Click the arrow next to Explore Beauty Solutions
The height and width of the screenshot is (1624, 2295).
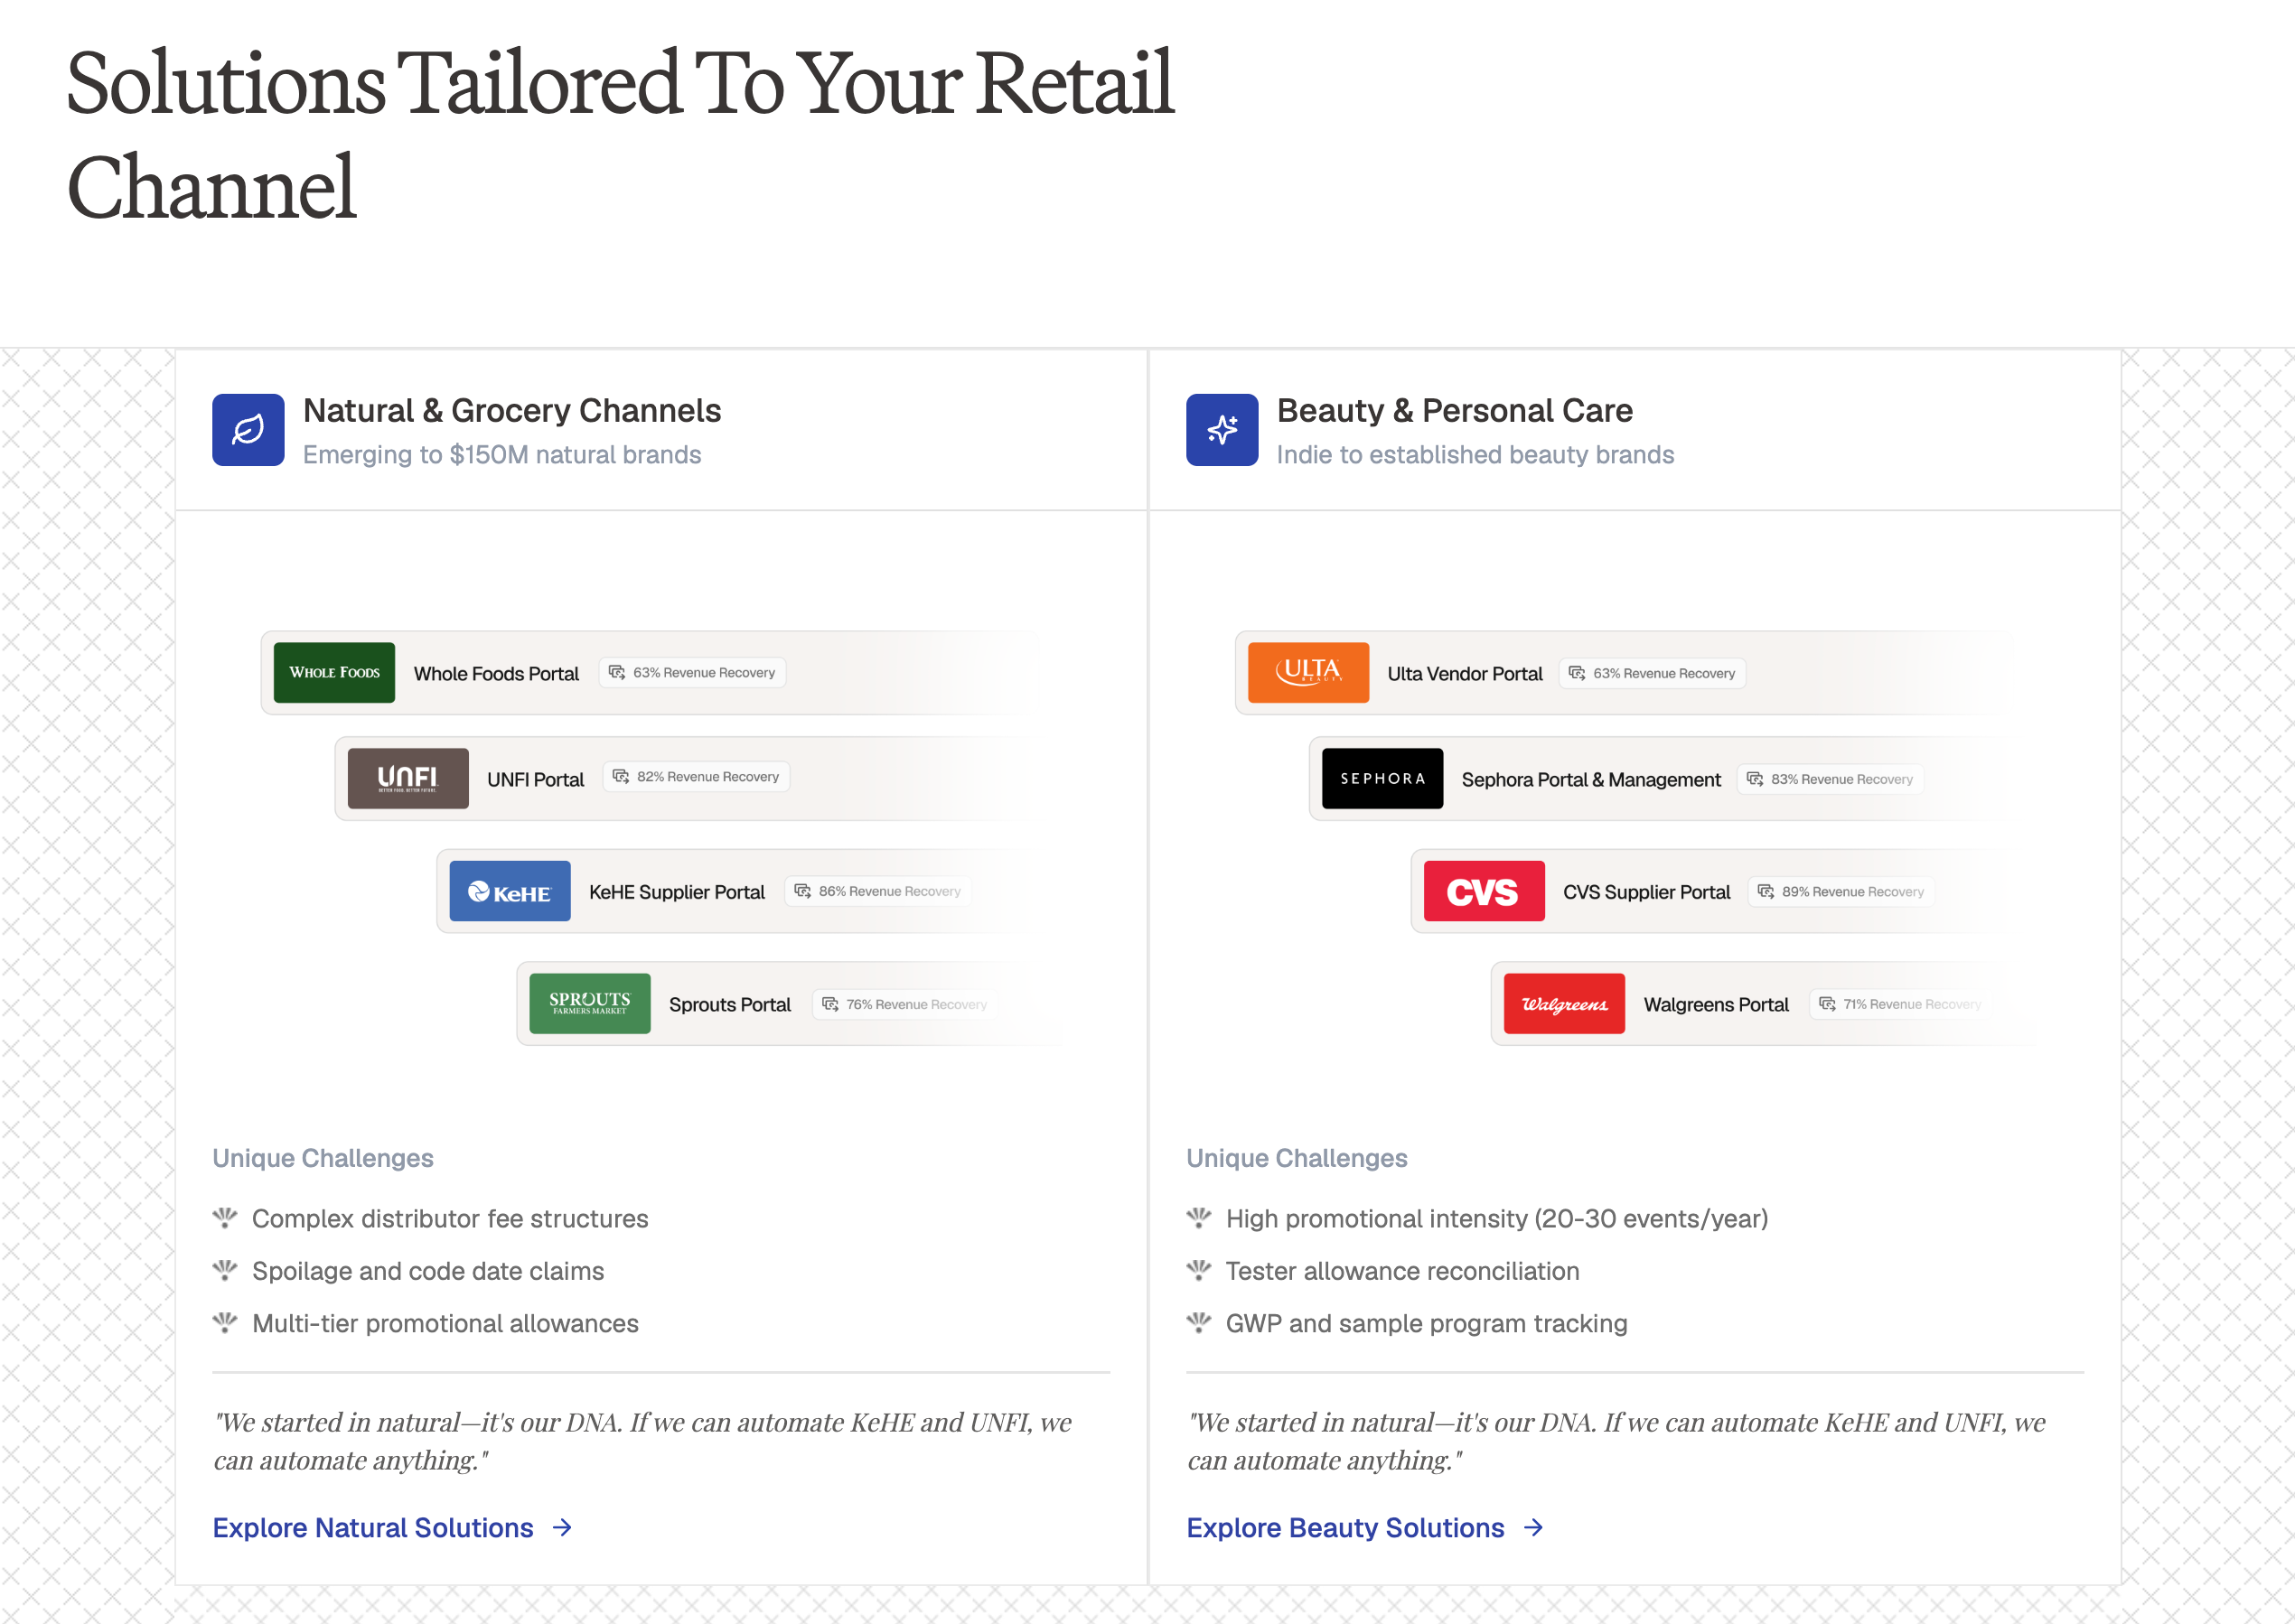tap(1533, 1527)
